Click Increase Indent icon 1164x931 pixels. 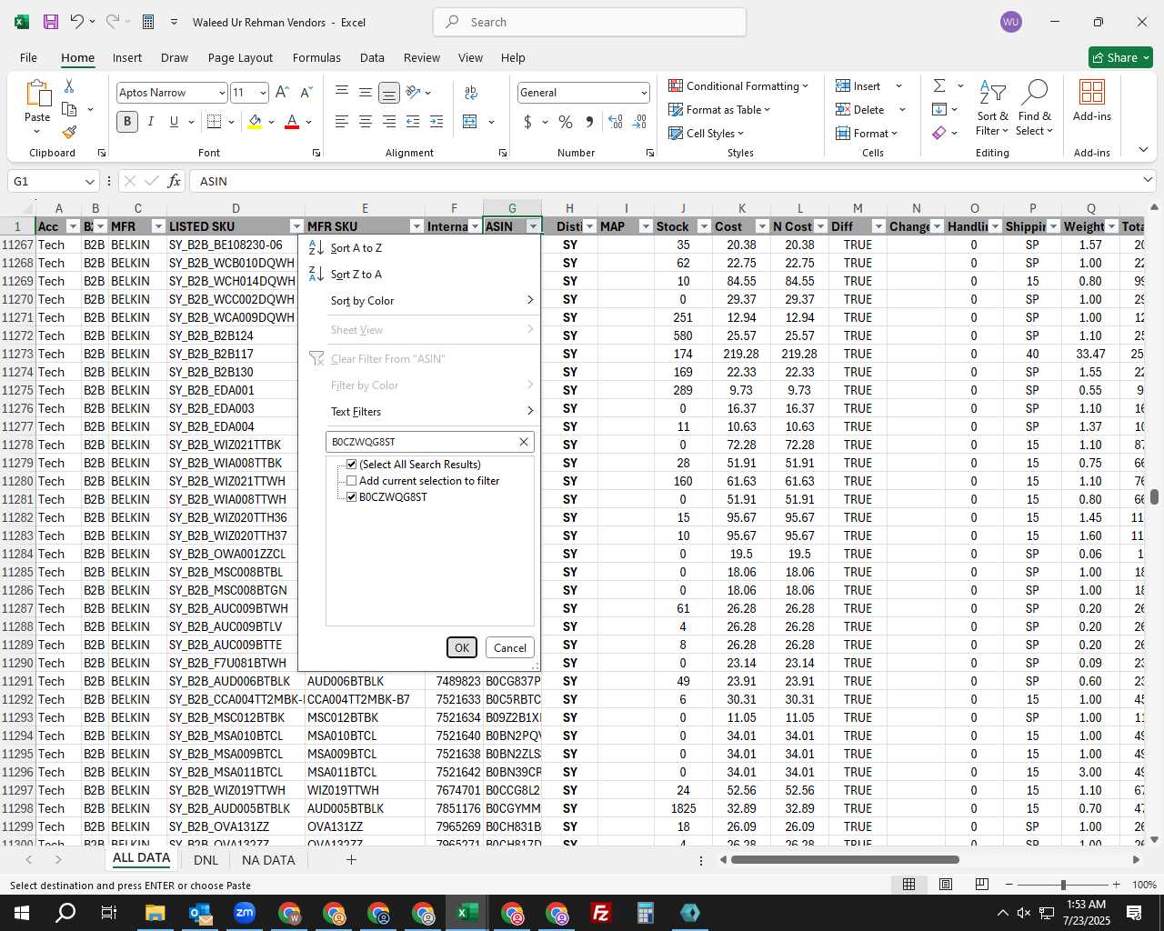pyautogui.click(x=436, y=121)
